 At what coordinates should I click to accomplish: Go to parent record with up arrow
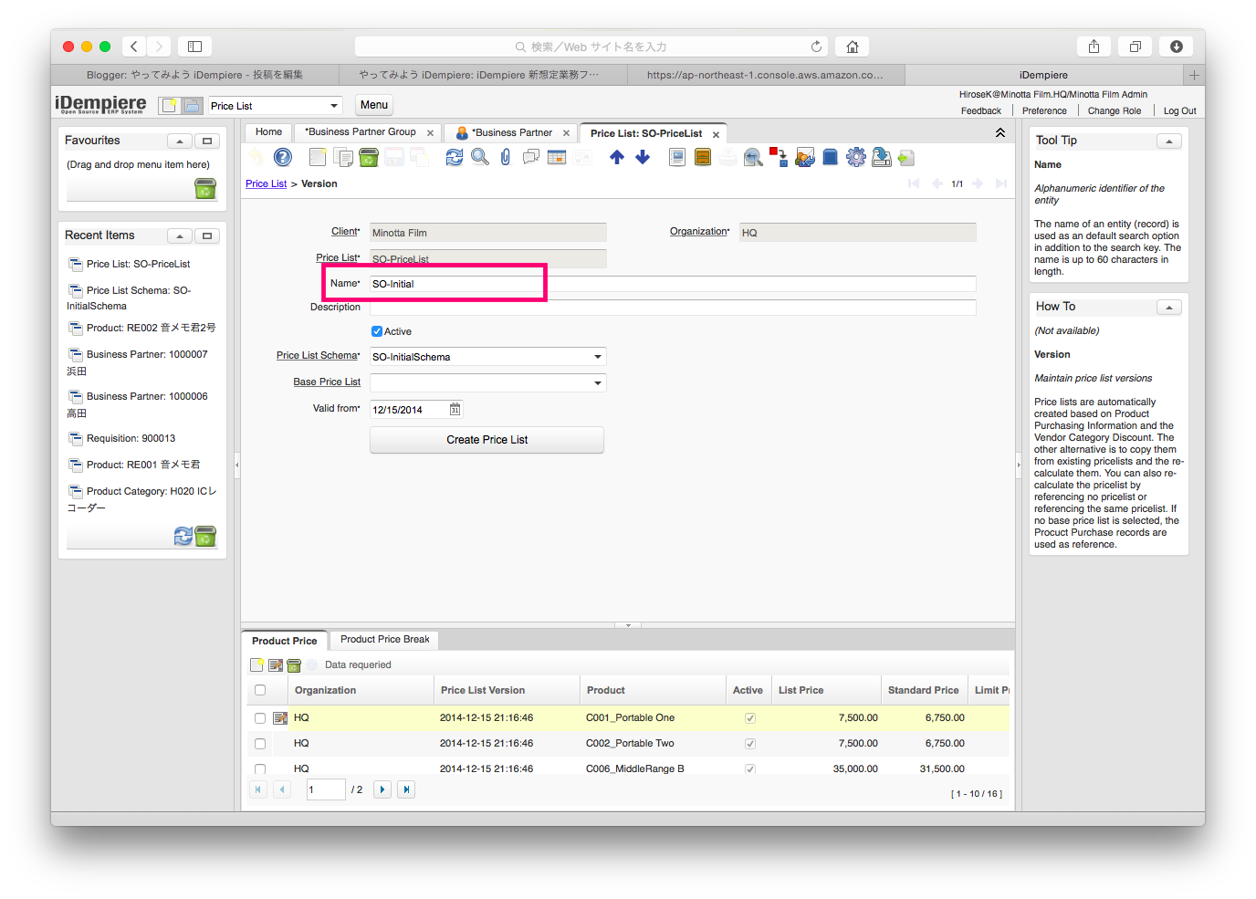point(617,157)
